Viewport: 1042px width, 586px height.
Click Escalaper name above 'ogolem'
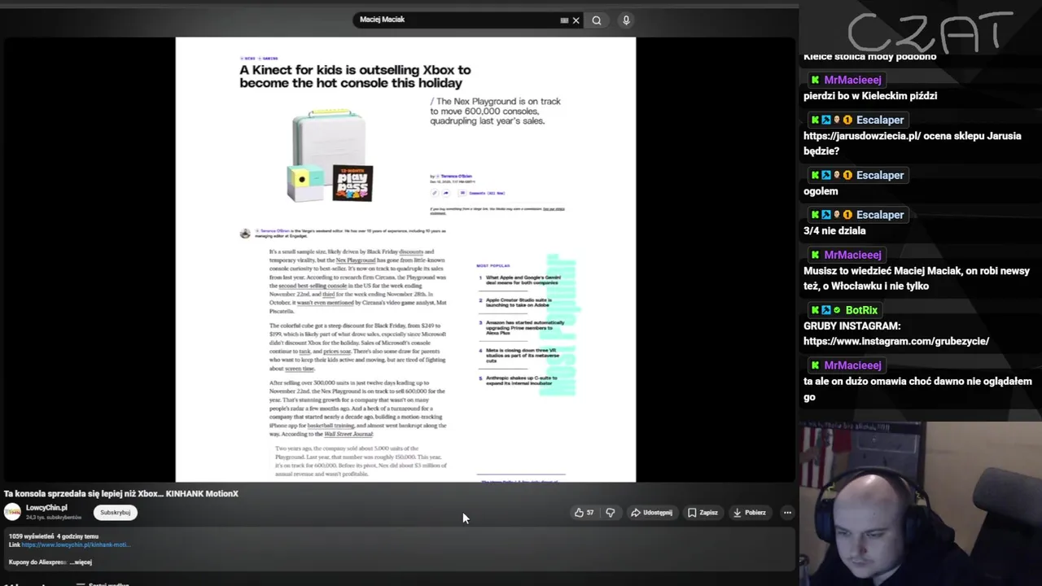tap(880, 175)
